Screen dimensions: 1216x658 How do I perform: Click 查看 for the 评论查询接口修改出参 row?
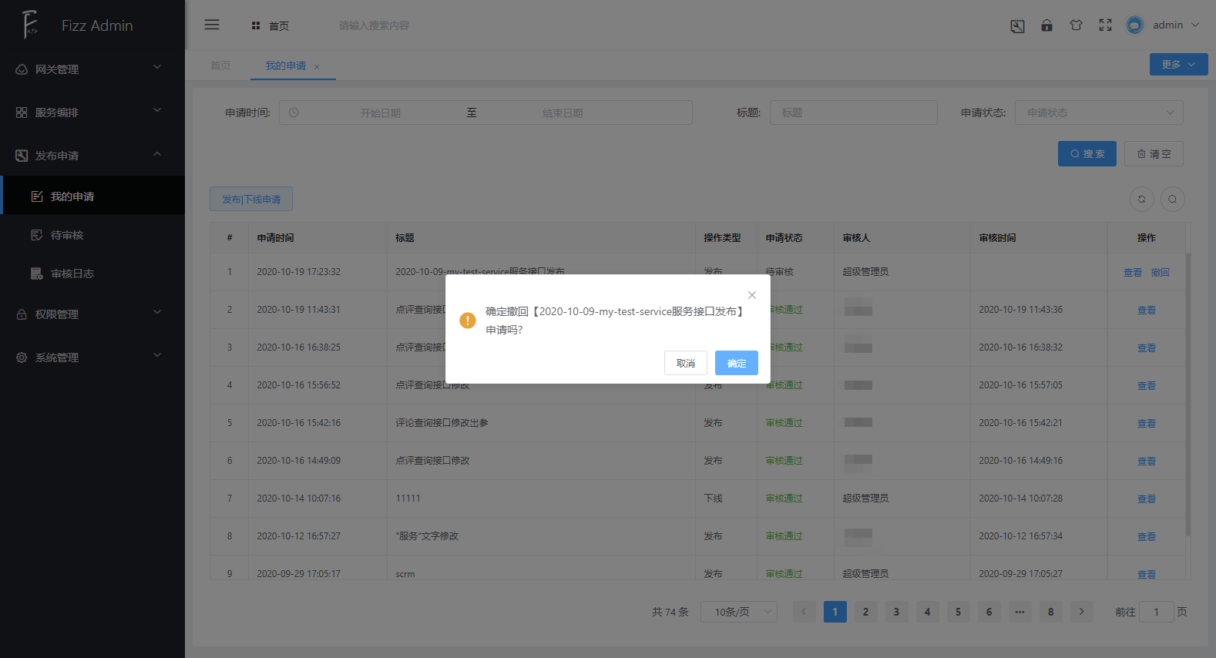pos(1147,424)
